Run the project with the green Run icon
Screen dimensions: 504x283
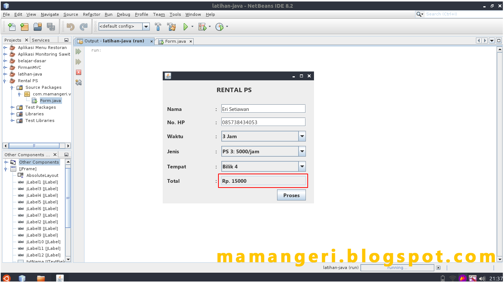(185, 27)
